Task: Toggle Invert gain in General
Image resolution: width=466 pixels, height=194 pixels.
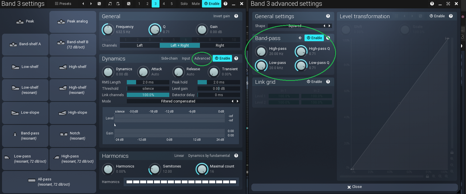Action: (222, 16)
